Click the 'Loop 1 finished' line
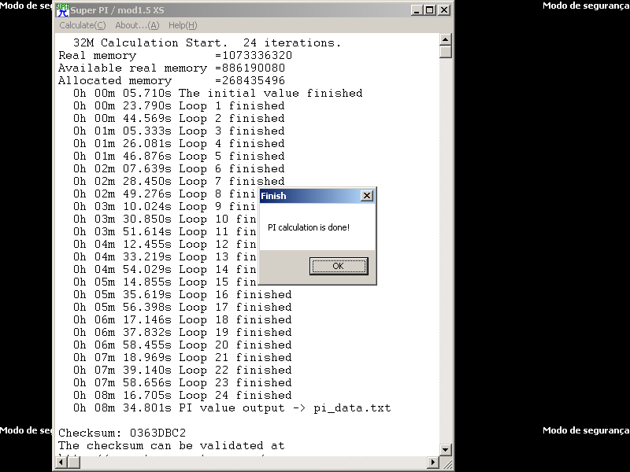 pos(179,106)
